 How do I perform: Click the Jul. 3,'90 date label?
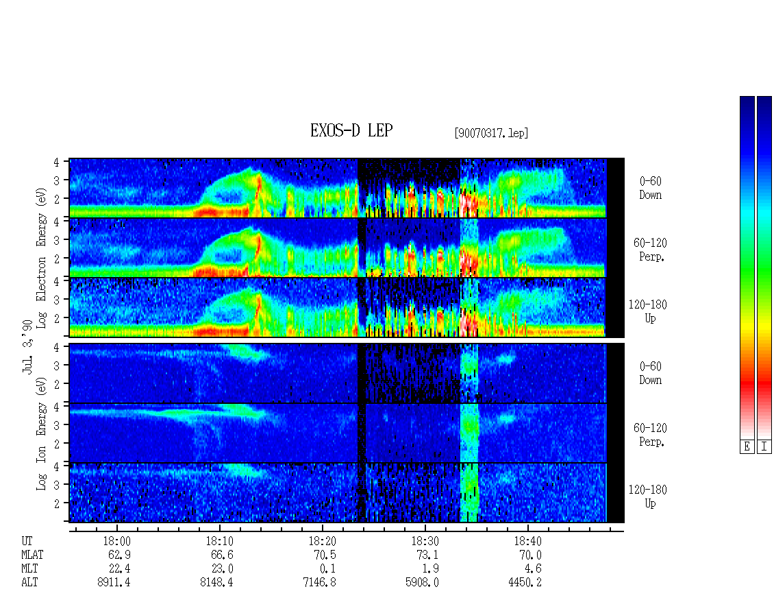[27, 346]
